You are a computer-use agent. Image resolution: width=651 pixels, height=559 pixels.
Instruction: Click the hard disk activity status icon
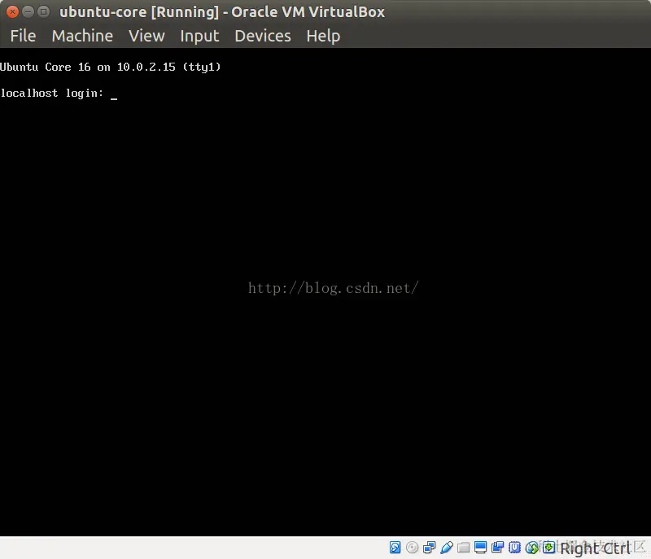395,548
